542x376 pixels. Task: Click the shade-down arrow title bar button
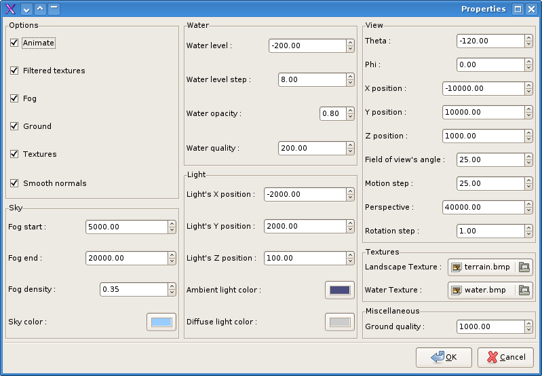coord(26,9)
